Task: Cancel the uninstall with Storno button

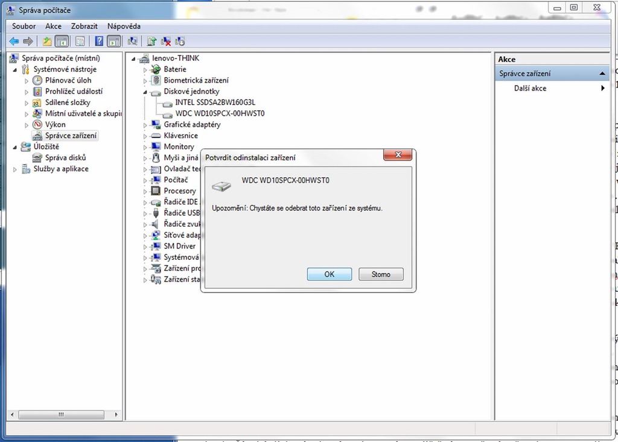Action: pyautogui.click(x=381, y=274)
